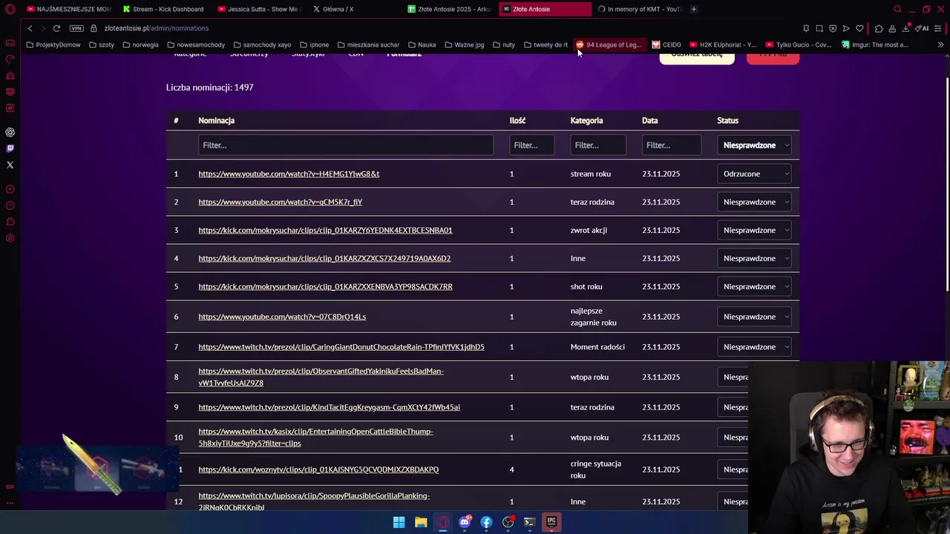Sort by Kategoria column header
Screen dimensions: 950x534
click(x=586, y=120)
